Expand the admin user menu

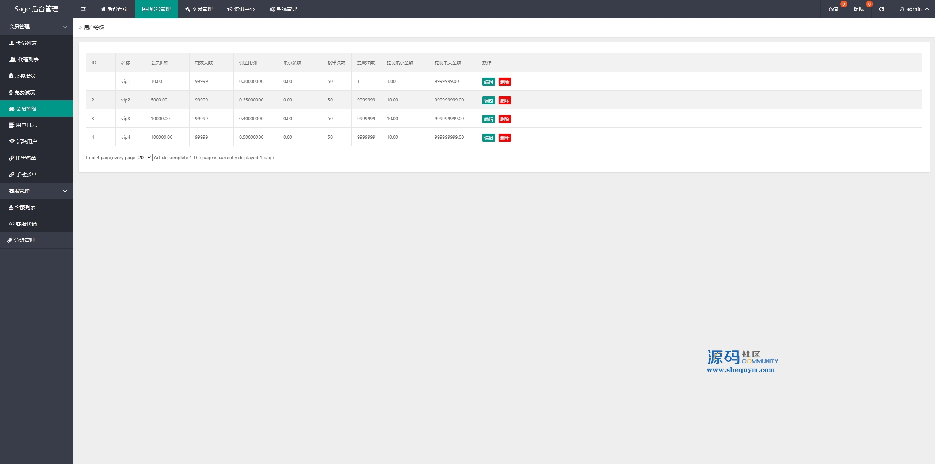click(914, 9)
